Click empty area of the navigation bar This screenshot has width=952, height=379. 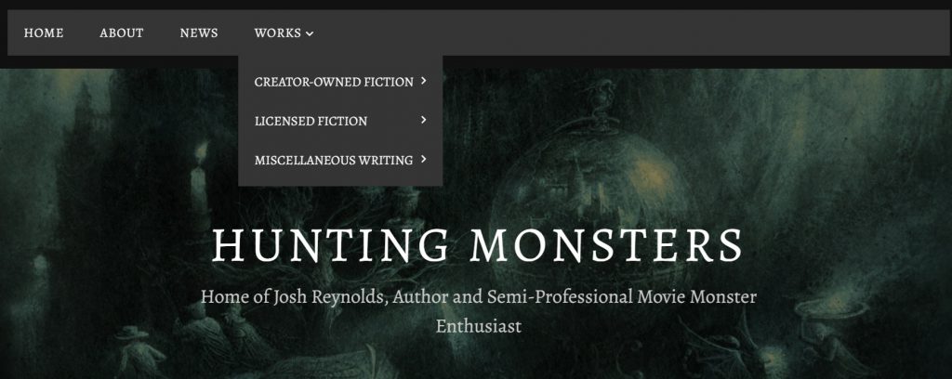point(631,33)
